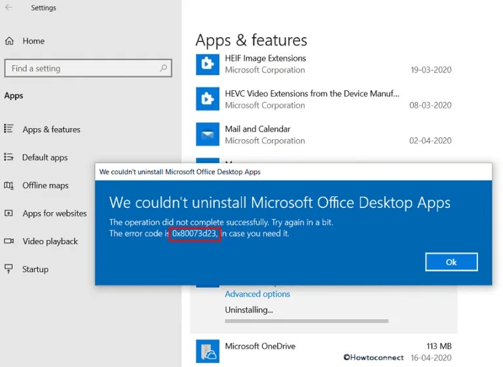
Task: Click the Home house icon
Action: [x=9, y=41]
